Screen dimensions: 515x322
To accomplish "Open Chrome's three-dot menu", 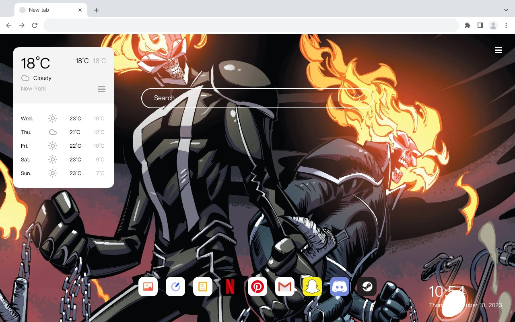I will 506,25.
